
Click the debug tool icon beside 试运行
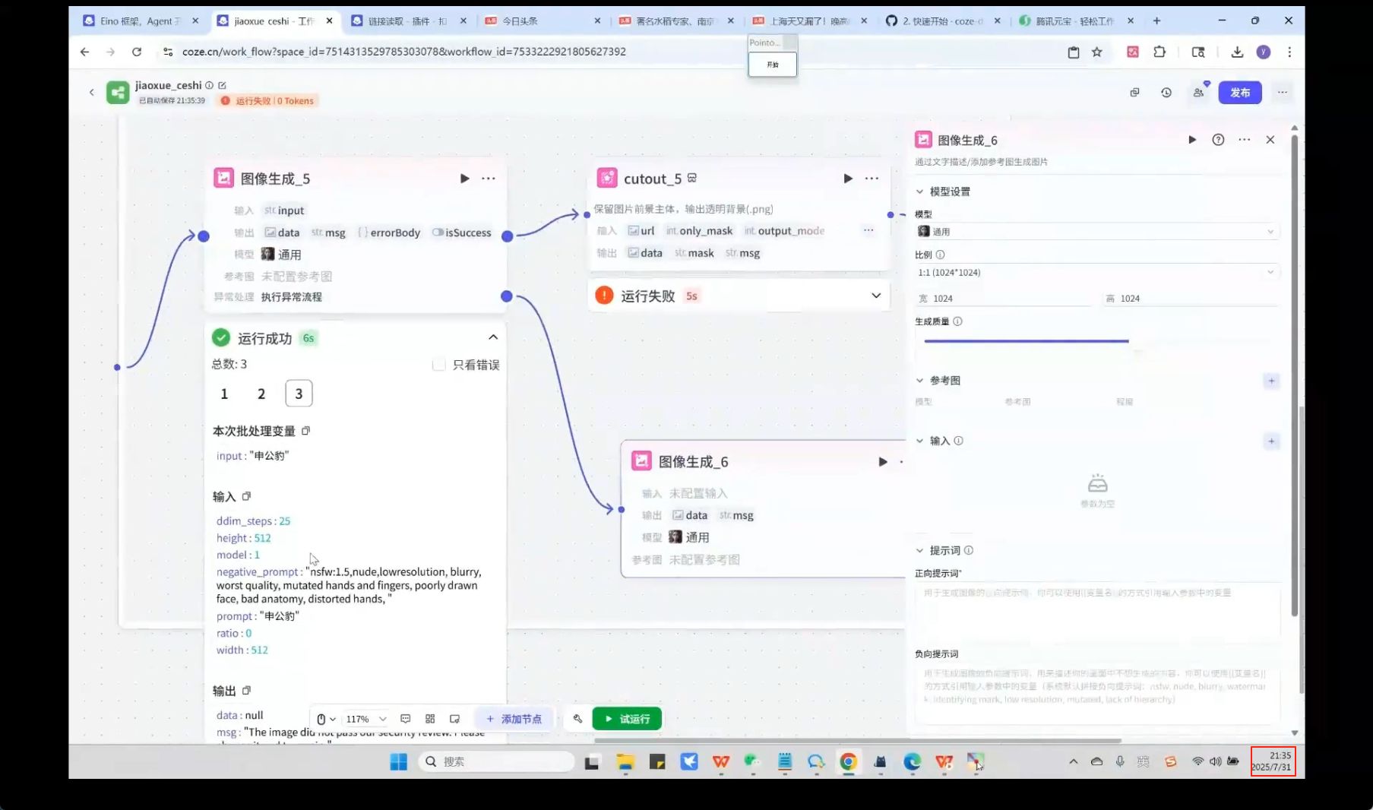(577, 719)
